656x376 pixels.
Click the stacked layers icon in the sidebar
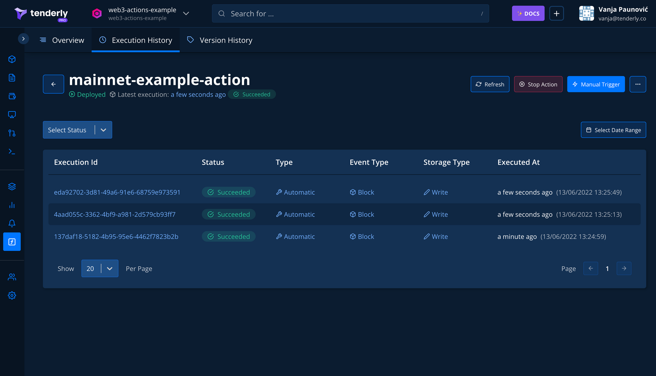coord(12,186)
